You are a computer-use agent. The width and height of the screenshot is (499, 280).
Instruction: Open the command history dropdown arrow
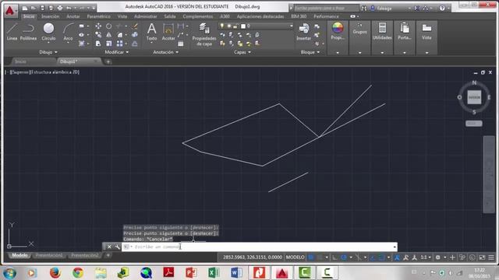click(x=395, y=247)
